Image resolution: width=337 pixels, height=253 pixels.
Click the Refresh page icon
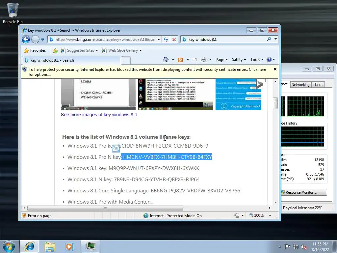tap(166, 40)
